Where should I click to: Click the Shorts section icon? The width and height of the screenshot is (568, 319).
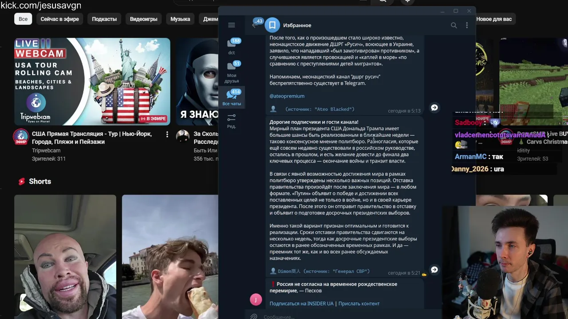pyautogui.click(x=21, y=181)
